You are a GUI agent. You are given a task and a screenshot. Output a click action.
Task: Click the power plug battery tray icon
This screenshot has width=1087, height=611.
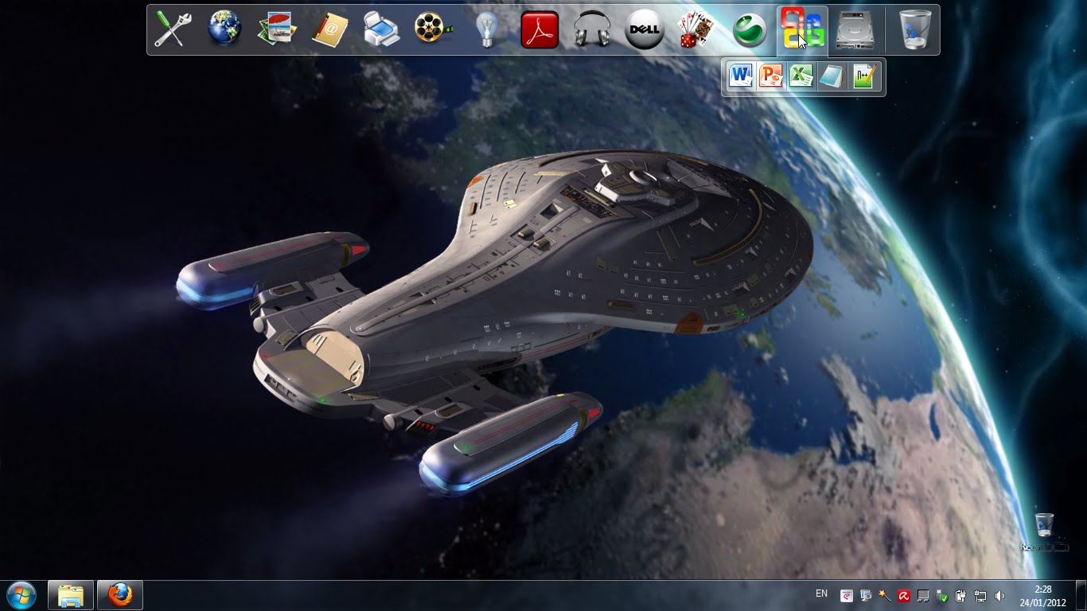(961, 595)
